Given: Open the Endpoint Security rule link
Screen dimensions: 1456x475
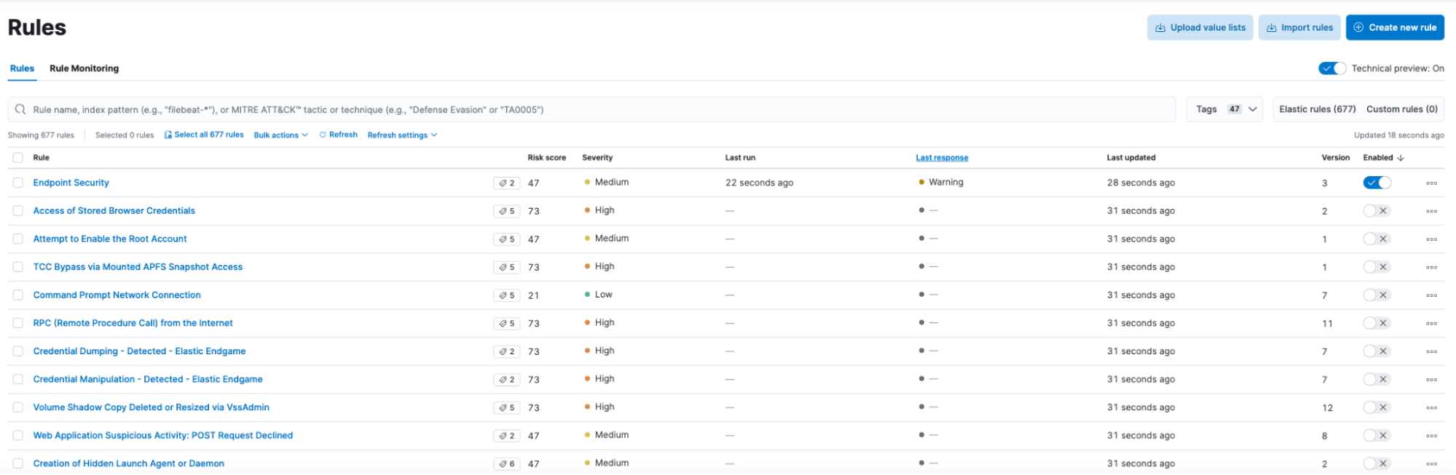Looking at the screenshot, I should click(x=71, y=183).
